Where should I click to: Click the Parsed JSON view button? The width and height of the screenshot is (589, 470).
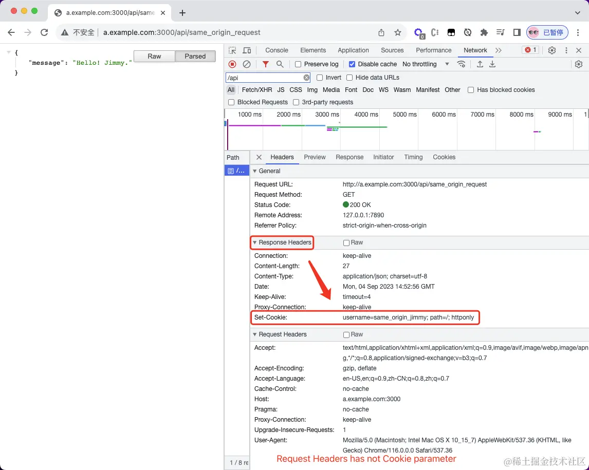tap(195, 57)
